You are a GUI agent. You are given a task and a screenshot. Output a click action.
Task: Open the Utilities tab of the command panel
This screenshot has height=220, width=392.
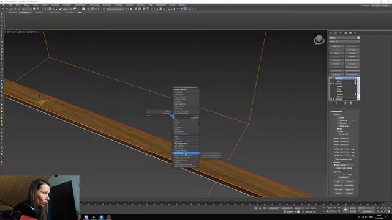coord(355,33)
